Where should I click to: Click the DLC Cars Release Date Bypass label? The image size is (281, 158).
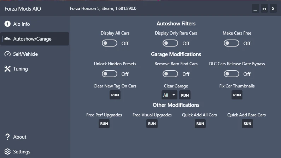click(x=237, y=64)
